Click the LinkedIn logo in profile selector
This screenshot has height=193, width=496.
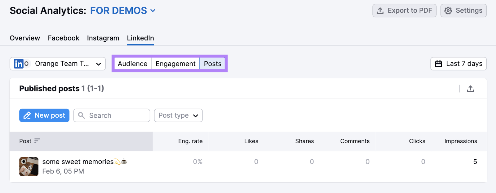[19, 64]
